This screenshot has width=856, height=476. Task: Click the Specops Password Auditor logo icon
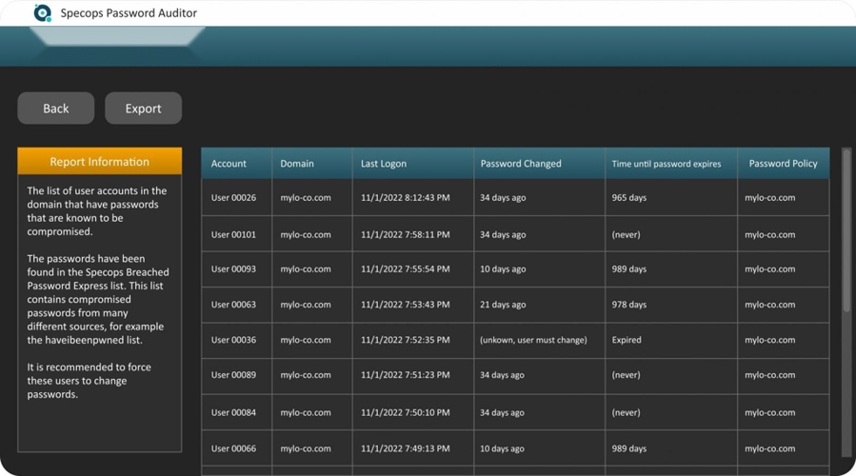coord(42,13)
